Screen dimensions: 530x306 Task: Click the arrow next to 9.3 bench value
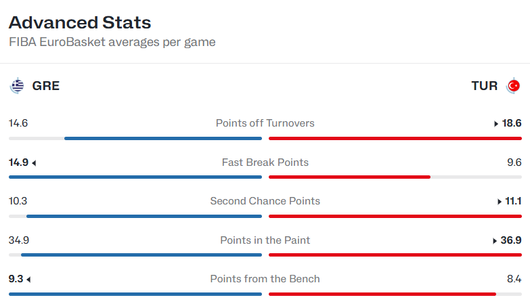[28, 280]
